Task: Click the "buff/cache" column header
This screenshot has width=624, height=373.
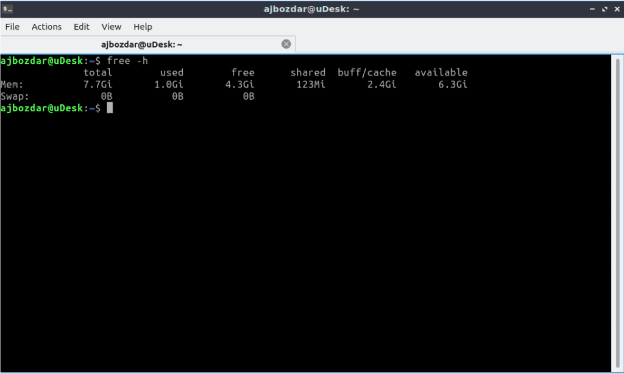Action: (x=367, y=72)
